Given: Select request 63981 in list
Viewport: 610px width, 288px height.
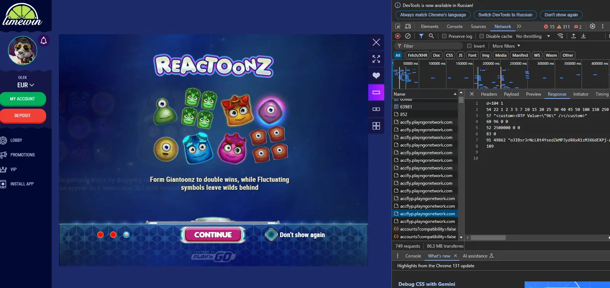Looking at the screenshot, I should (425, 107).
